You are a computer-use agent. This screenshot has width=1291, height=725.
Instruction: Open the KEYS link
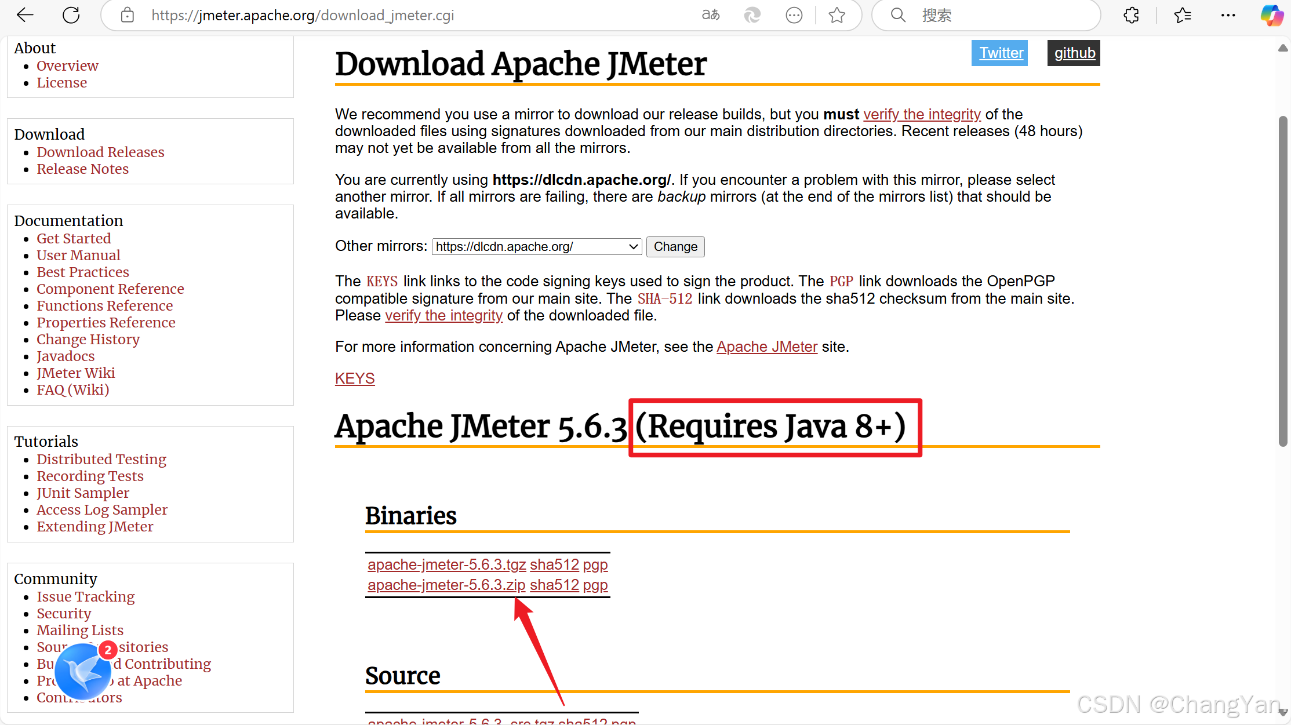[355, 379]
